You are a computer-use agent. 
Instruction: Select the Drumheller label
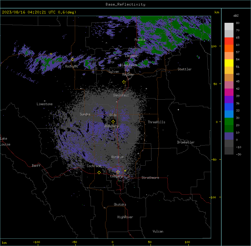(186, 142)
